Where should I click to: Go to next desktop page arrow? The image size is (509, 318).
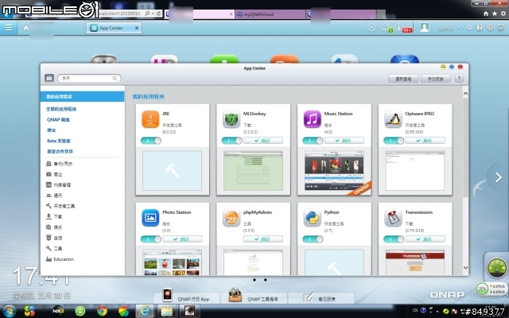499,177
